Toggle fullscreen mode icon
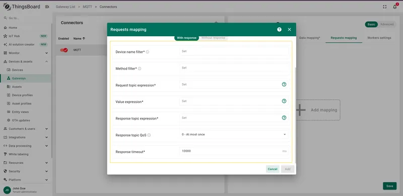 point(385,7)
